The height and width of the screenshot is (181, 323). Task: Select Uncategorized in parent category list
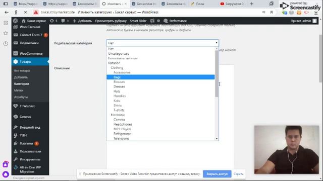tap(160, 54)
